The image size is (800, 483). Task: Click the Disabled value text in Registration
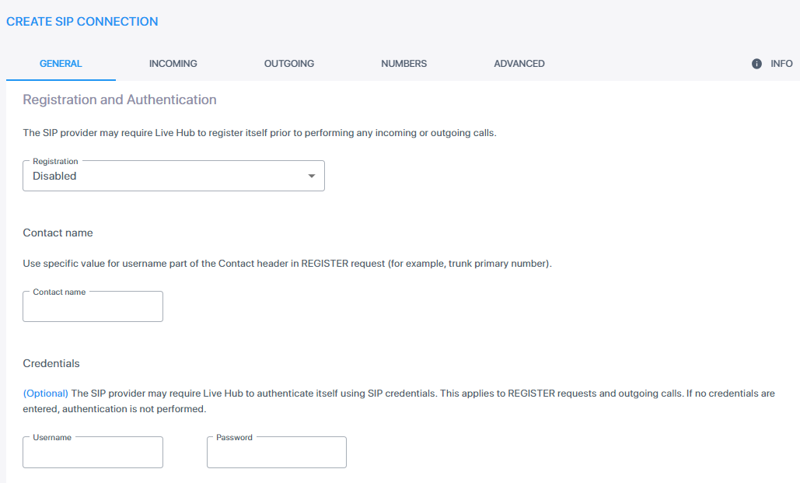coord(54,176)
